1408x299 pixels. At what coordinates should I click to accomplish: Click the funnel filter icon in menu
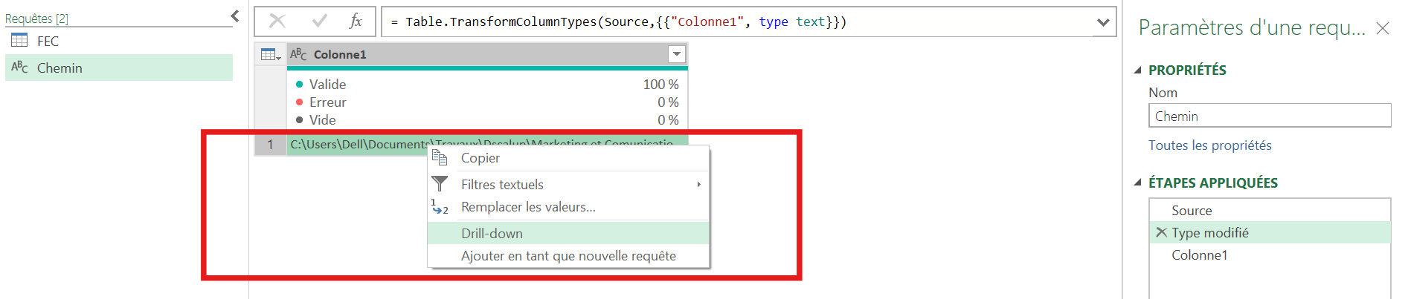tap(440, 183)
